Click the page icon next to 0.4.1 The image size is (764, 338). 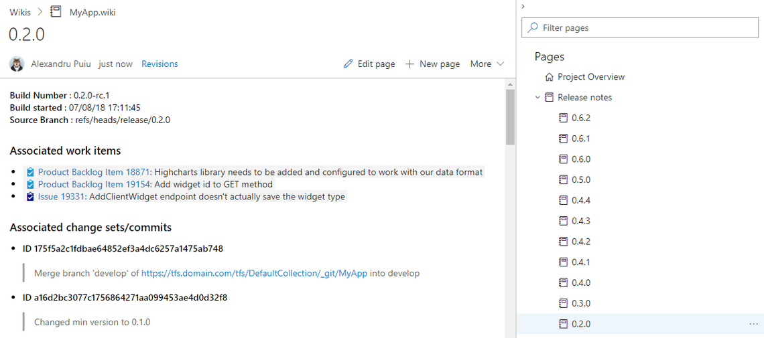(x=563, y=262)
